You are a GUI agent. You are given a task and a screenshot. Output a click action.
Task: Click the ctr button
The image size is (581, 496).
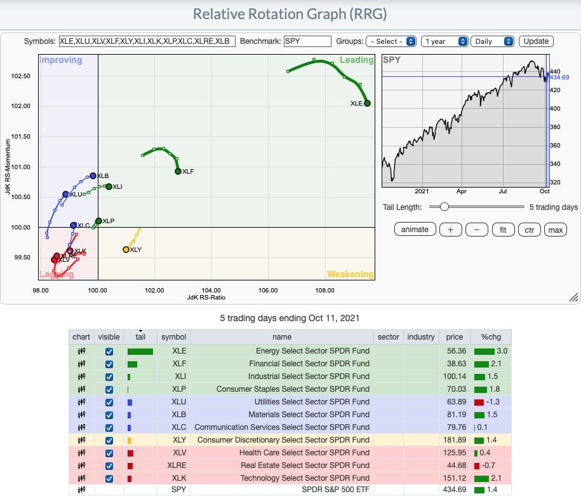530,230
